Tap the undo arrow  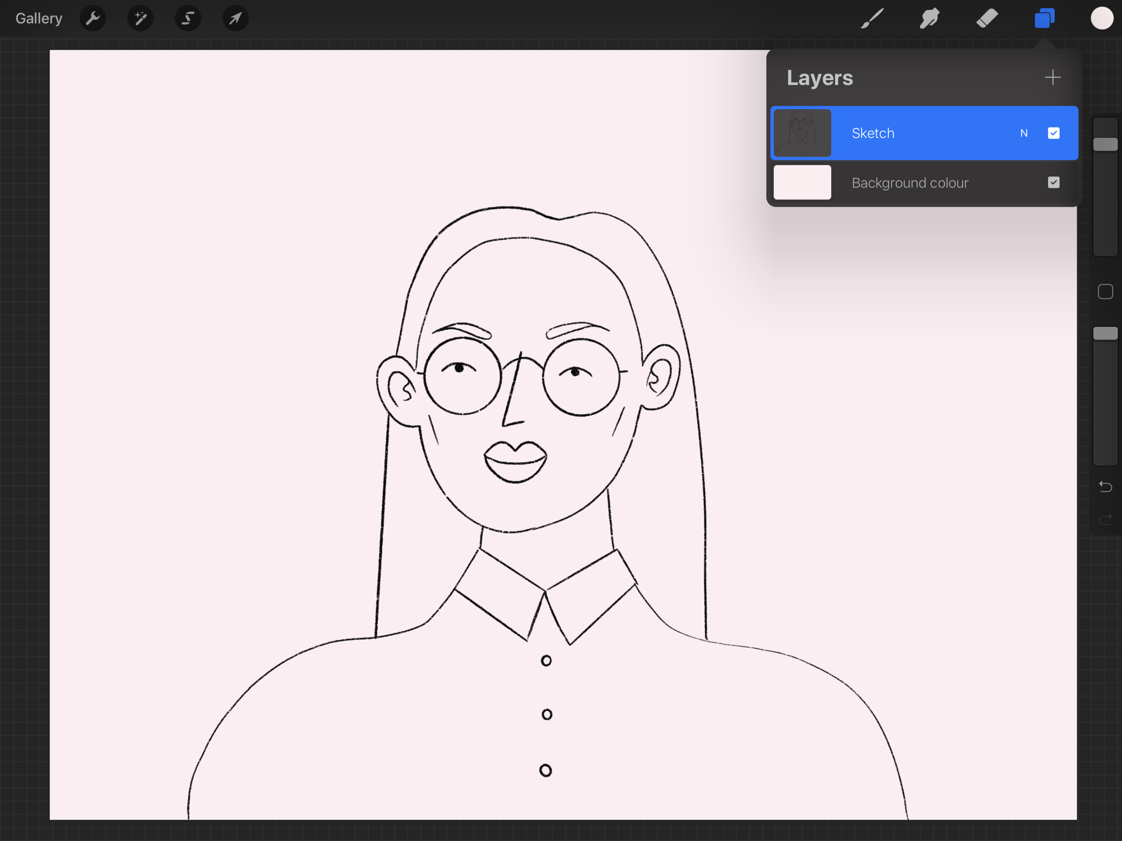(x=1105, y=487)
